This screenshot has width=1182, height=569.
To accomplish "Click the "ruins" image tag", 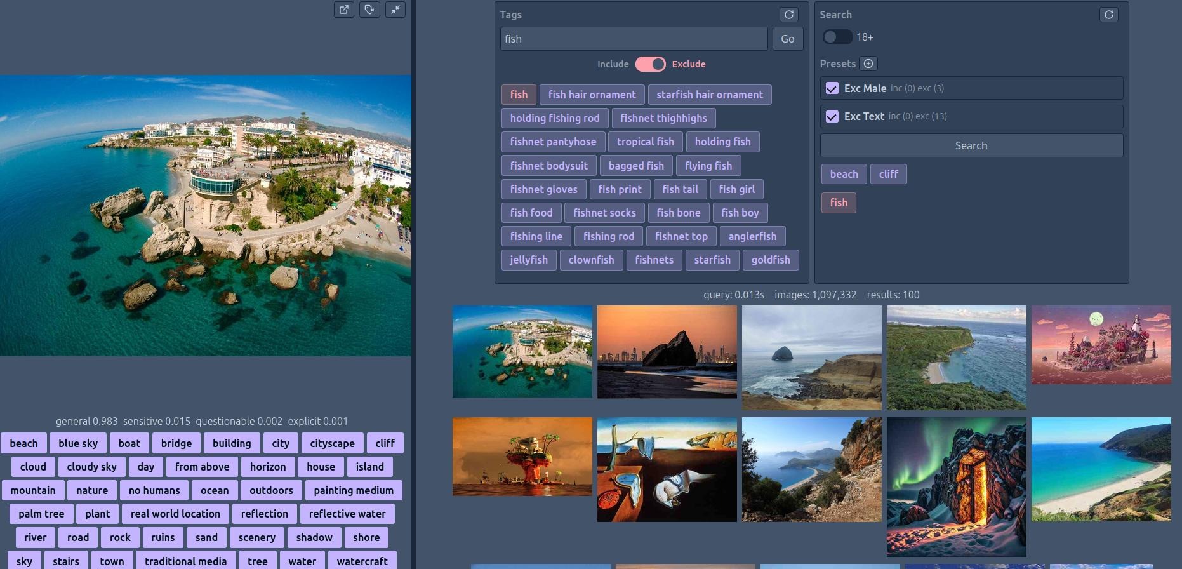I will 163,537.
